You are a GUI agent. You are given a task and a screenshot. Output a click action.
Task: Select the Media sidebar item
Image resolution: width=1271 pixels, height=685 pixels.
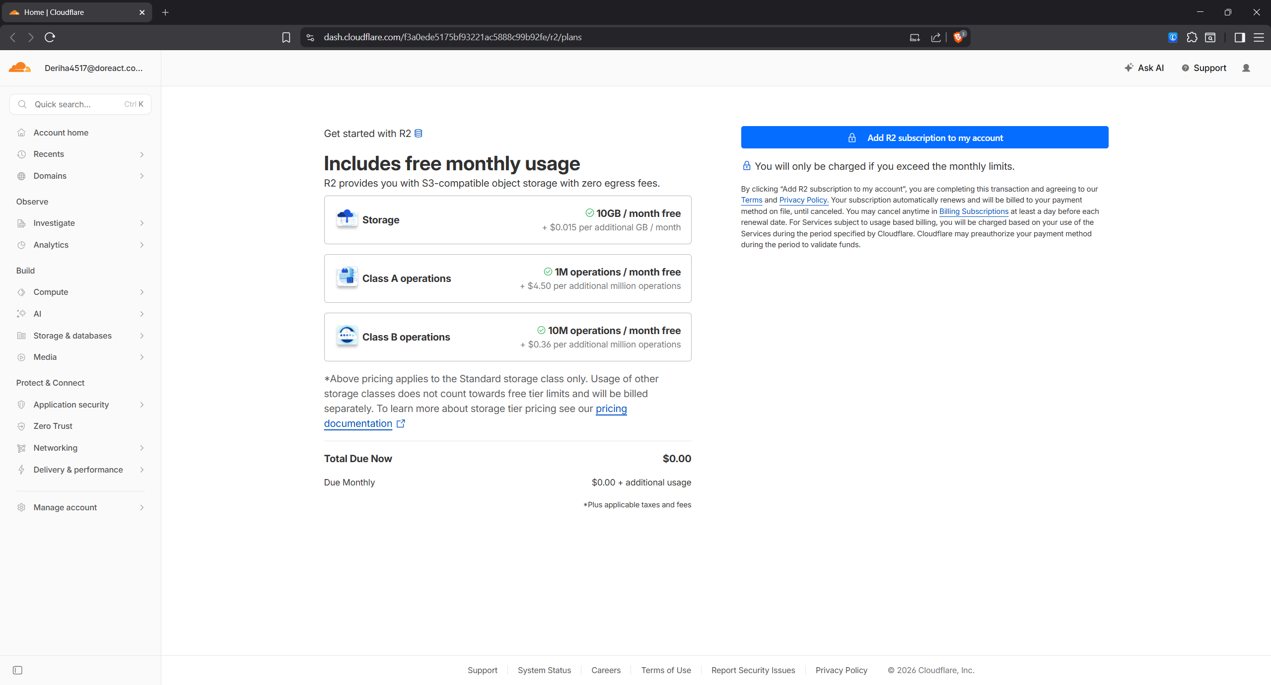[80, 357]
